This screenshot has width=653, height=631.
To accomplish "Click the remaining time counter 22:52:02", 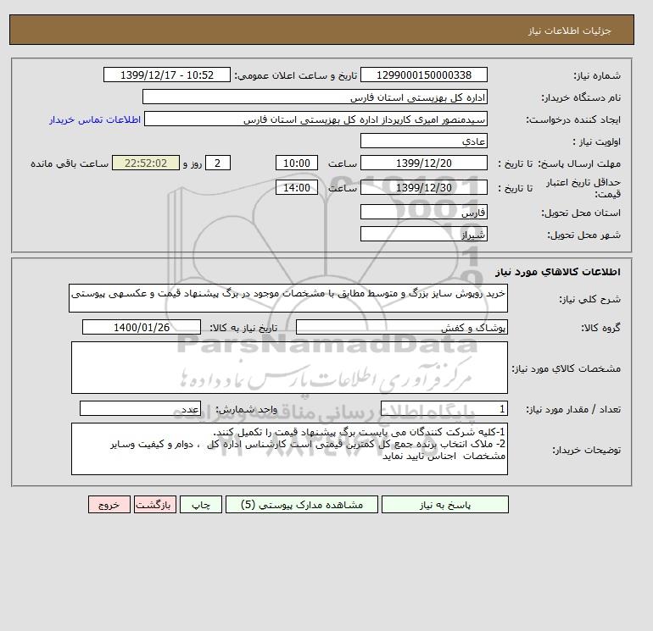I will (146, 163).
